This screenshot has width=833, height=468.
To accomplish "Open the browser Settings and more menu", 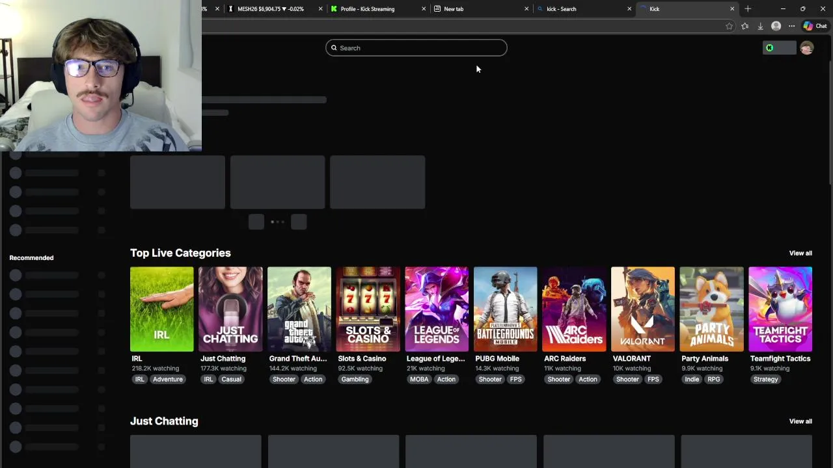I will pos(791,26).
